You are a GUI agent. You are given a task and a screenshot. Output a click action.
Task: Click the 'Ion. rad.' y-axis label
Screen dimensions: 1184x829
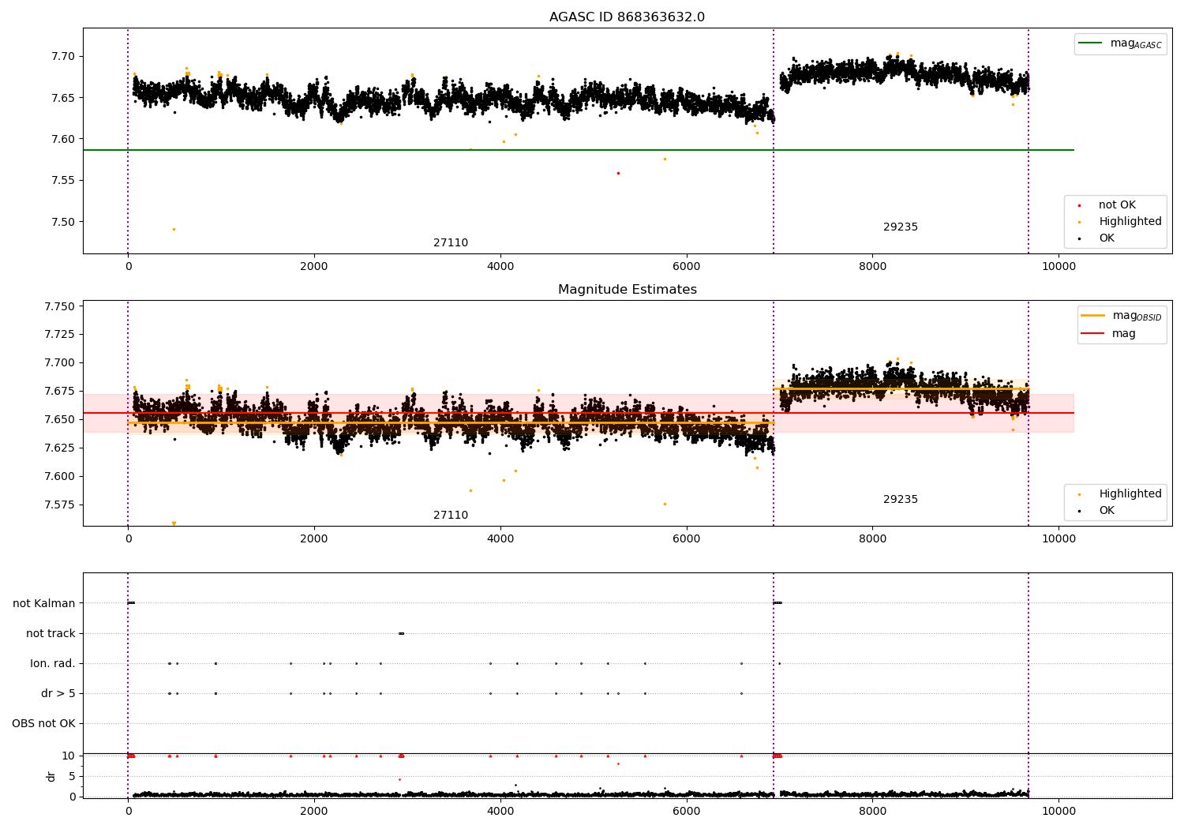pos(53,664)
